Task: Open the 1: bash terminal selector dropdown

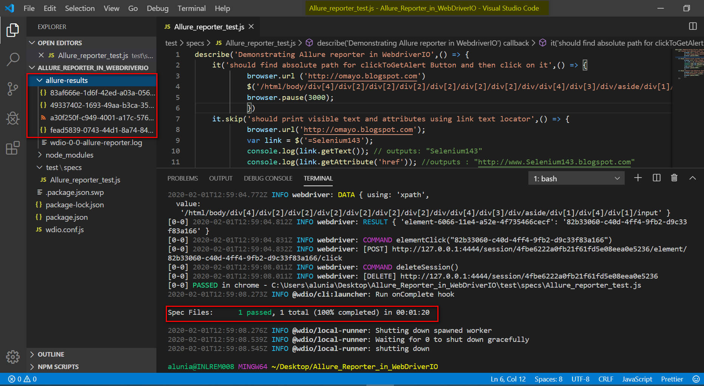Action: coord(576,178)
